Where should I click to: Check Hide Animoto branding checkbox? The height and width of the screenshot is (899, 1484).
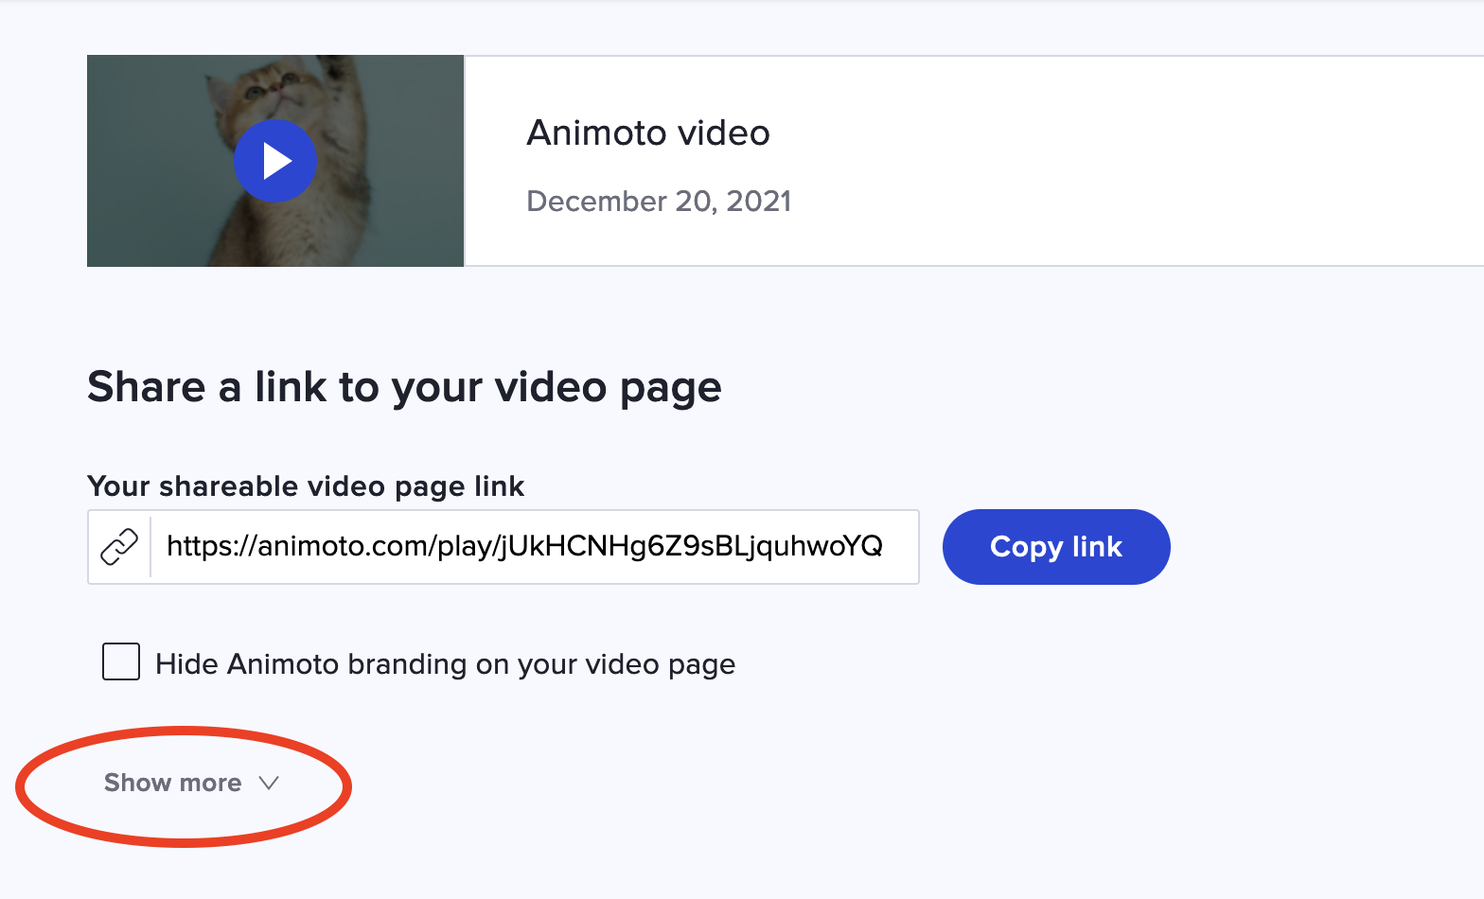pyautogui.click(x=121, y=662)
